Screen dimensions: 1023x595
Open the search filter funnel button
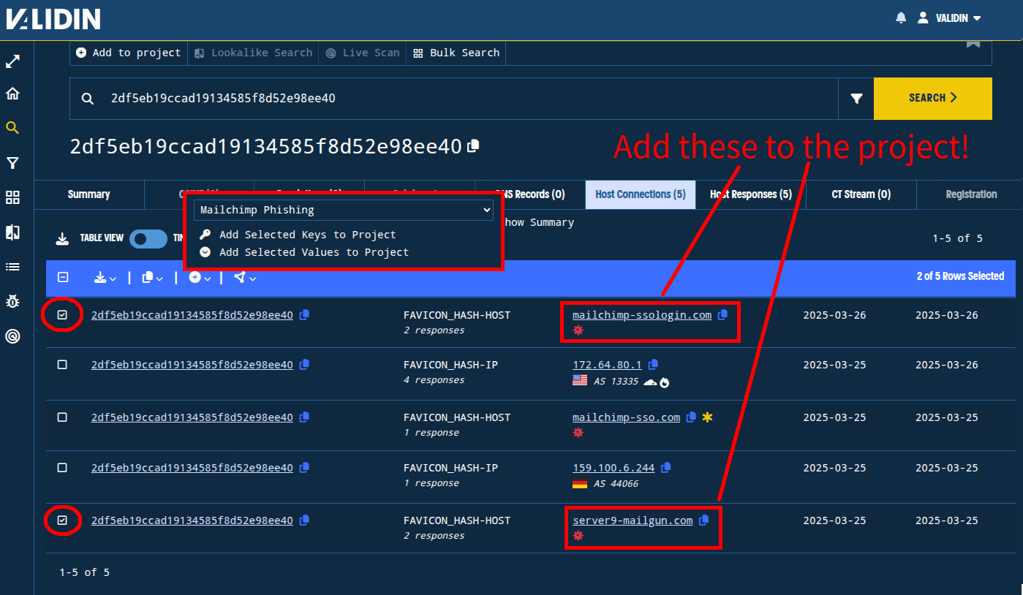tap(856, 99)
